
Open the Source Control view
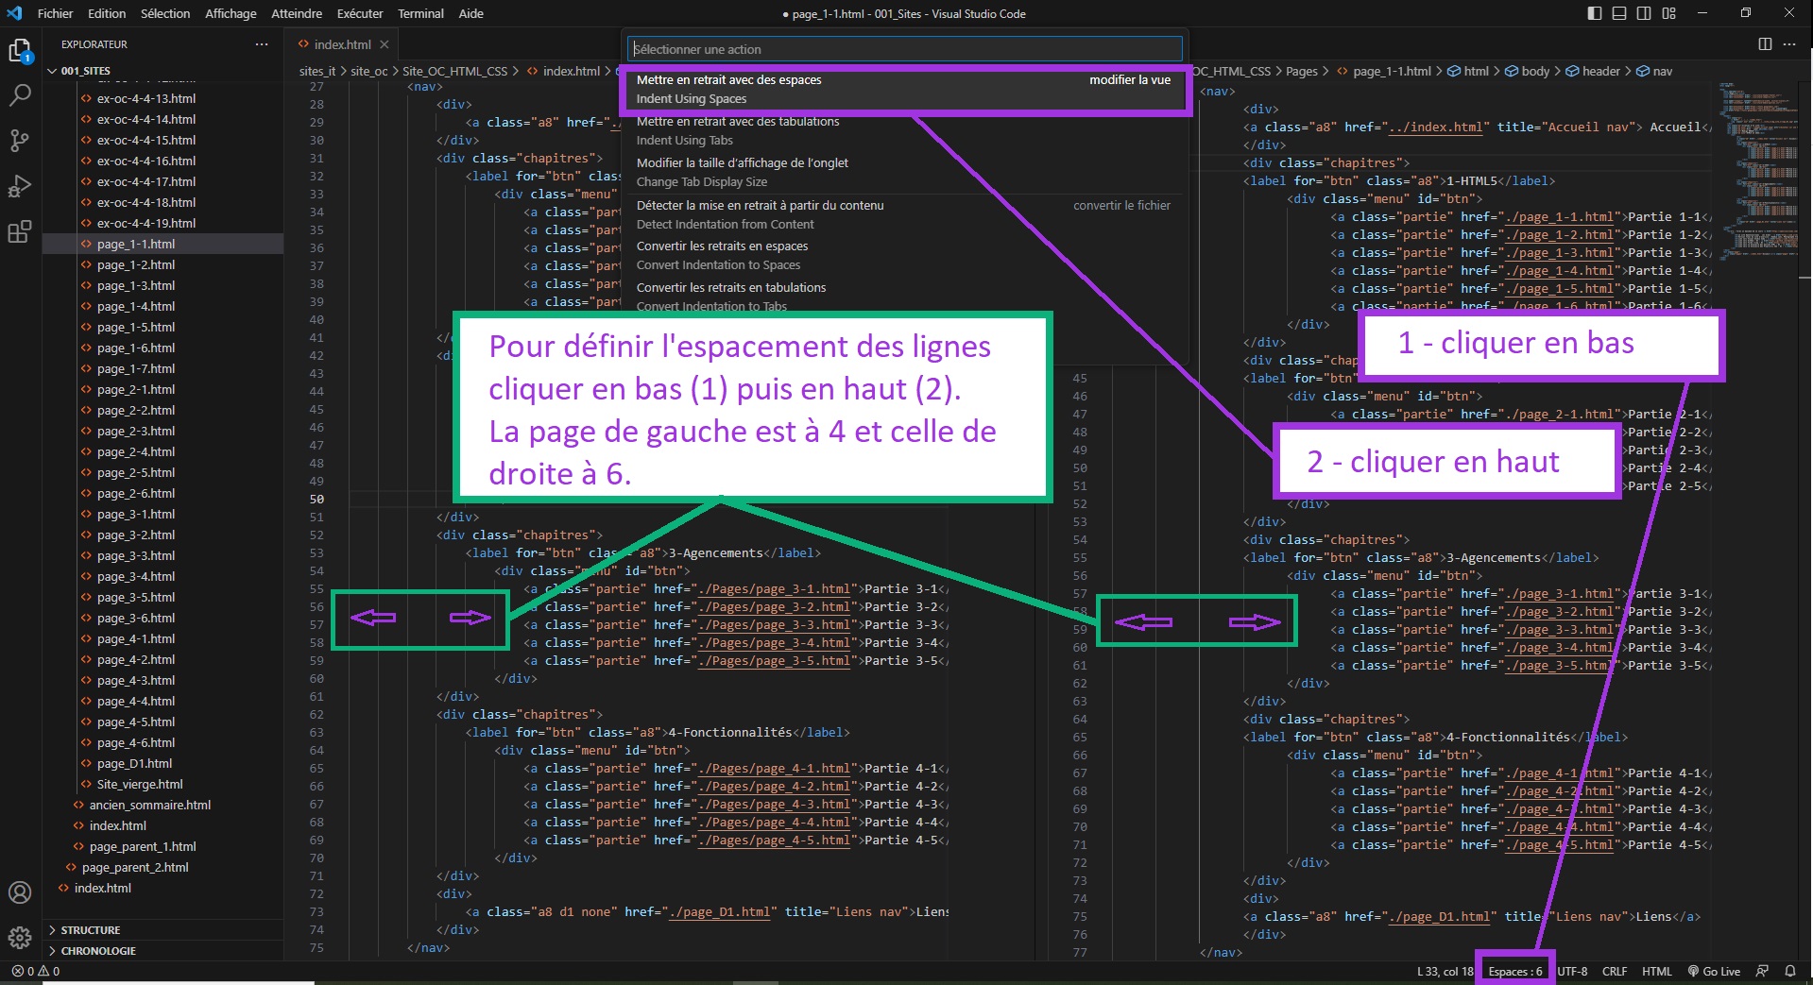(20, 141)
